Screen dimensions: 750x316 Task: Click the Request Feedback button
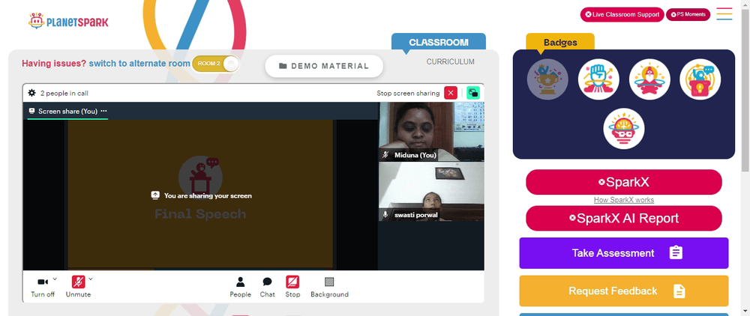click(624, 291)
